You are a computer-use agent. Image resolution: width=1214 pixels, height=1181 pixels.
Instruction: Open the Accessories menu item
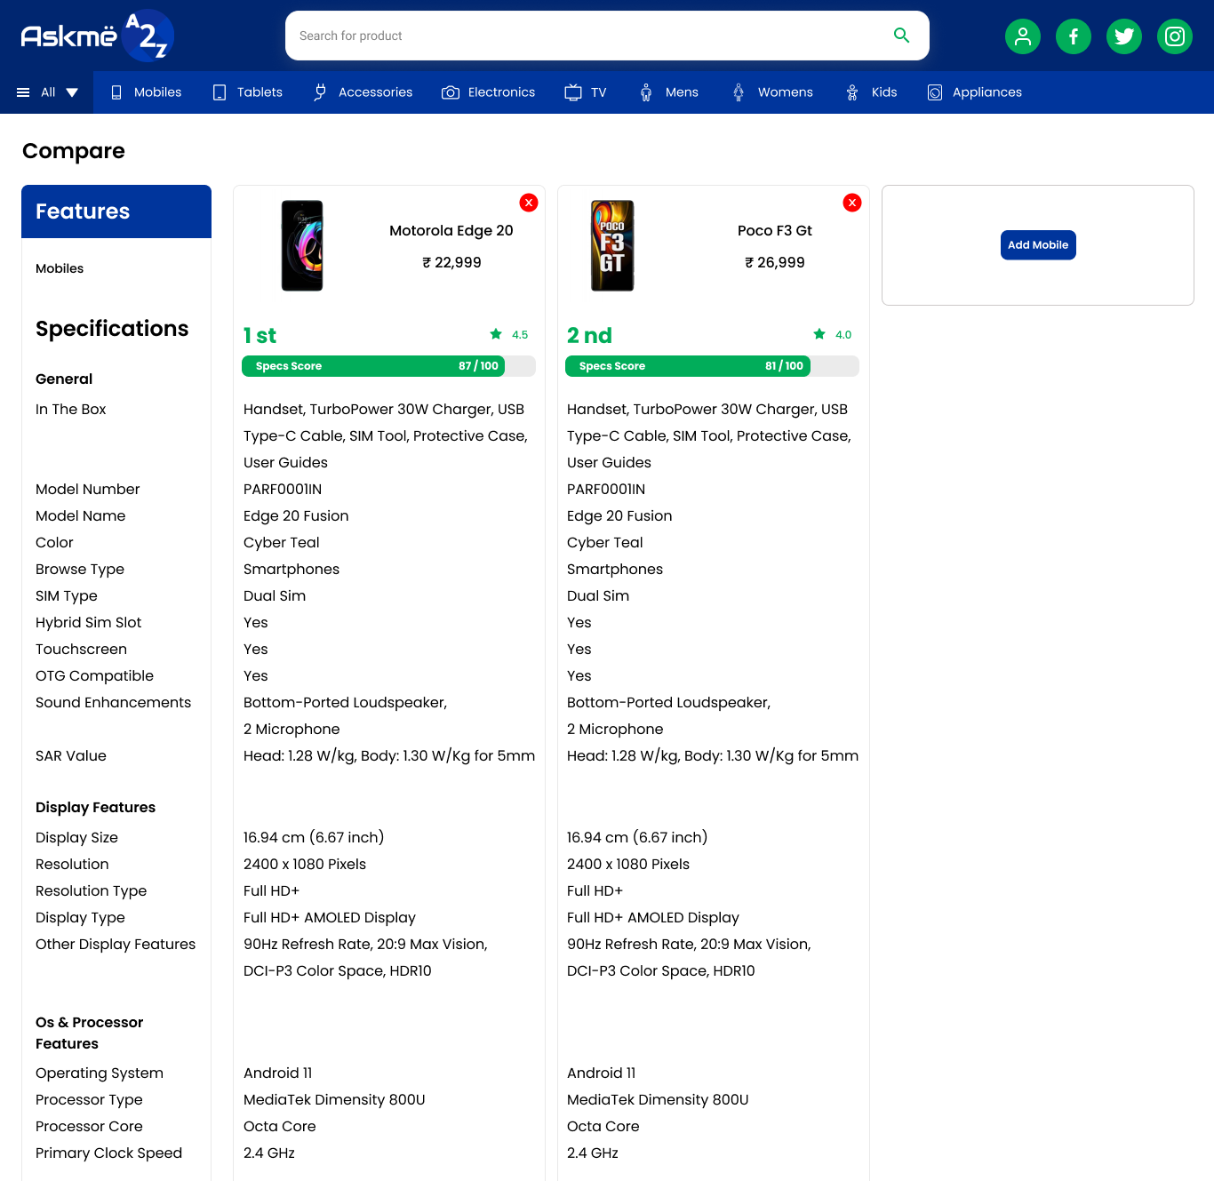(x=375, y=92)
